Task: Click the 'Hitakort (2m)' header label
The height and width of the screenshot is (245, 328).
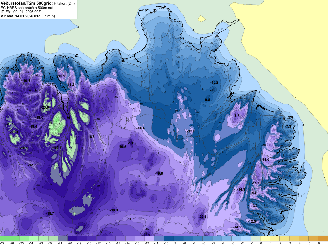Action: click(64, 3)
